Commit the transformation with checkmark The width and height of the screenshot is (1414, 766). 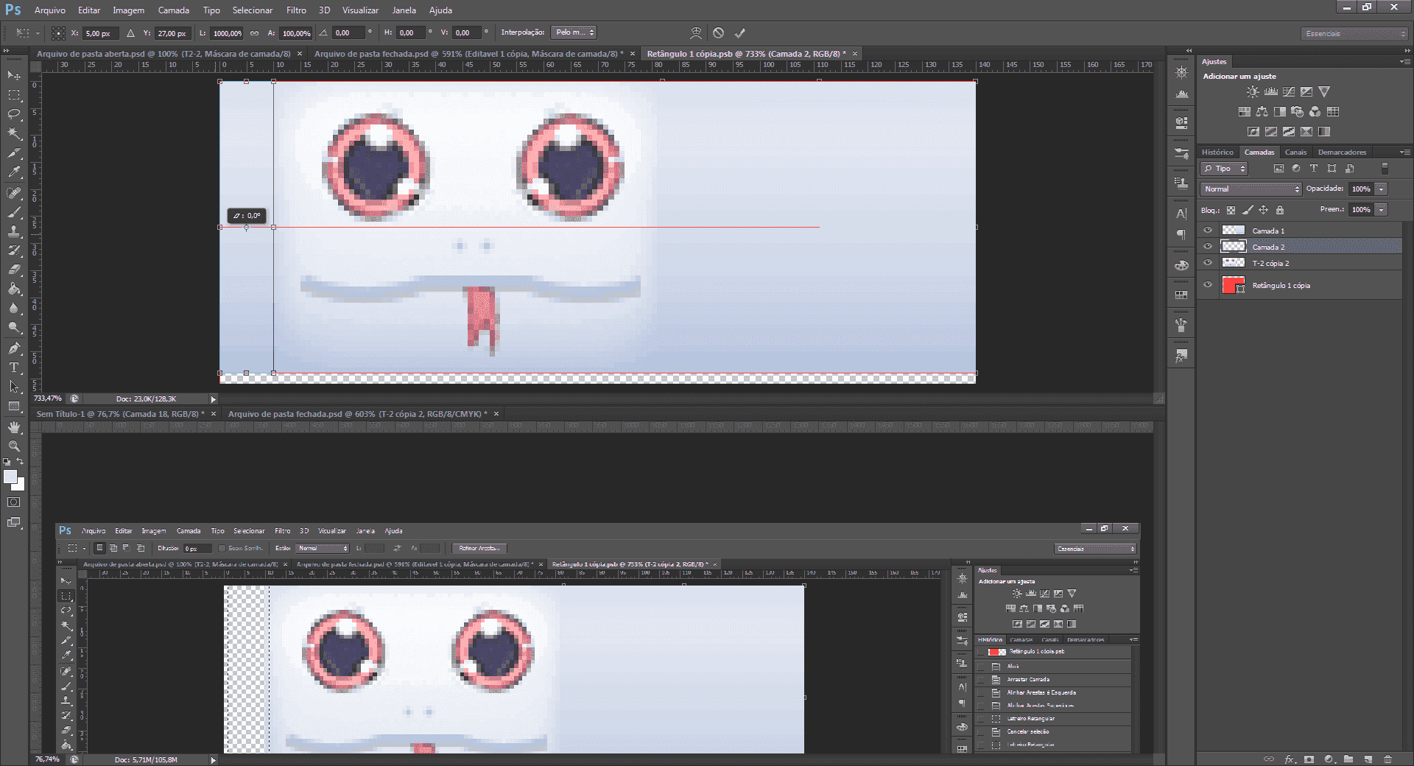[x=740, y=33]
